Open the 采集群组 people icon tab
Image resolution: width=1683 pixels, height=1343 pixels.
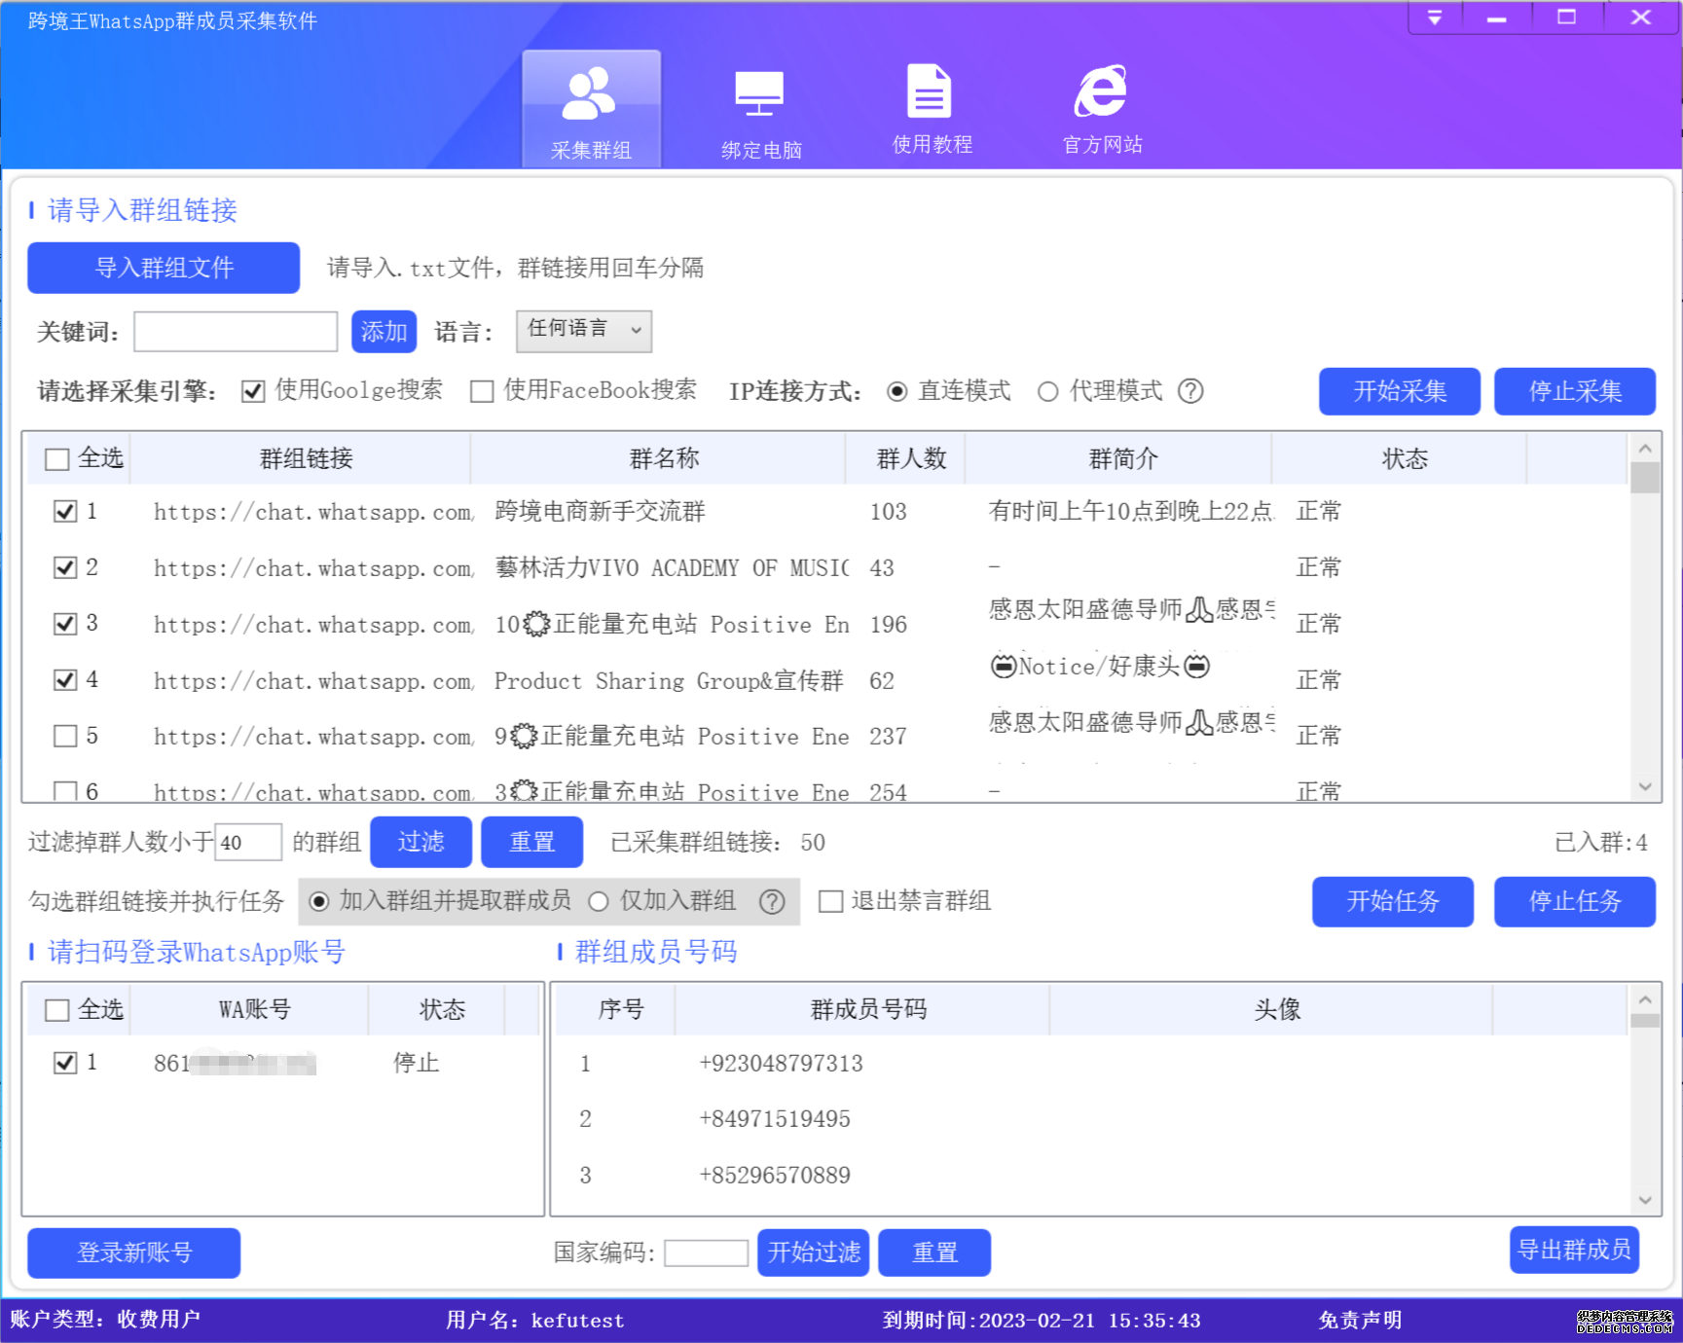click(591, 94)
